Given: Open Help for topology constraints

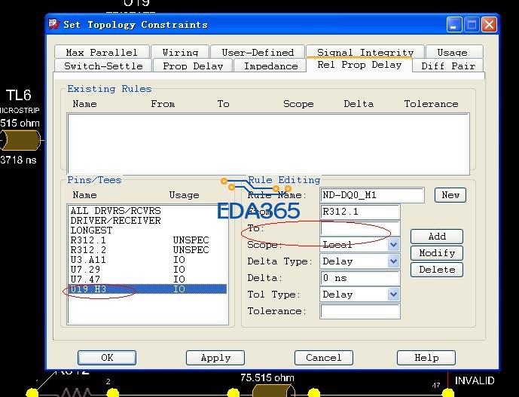Looking at the screenshot, I should click(426, 358).
